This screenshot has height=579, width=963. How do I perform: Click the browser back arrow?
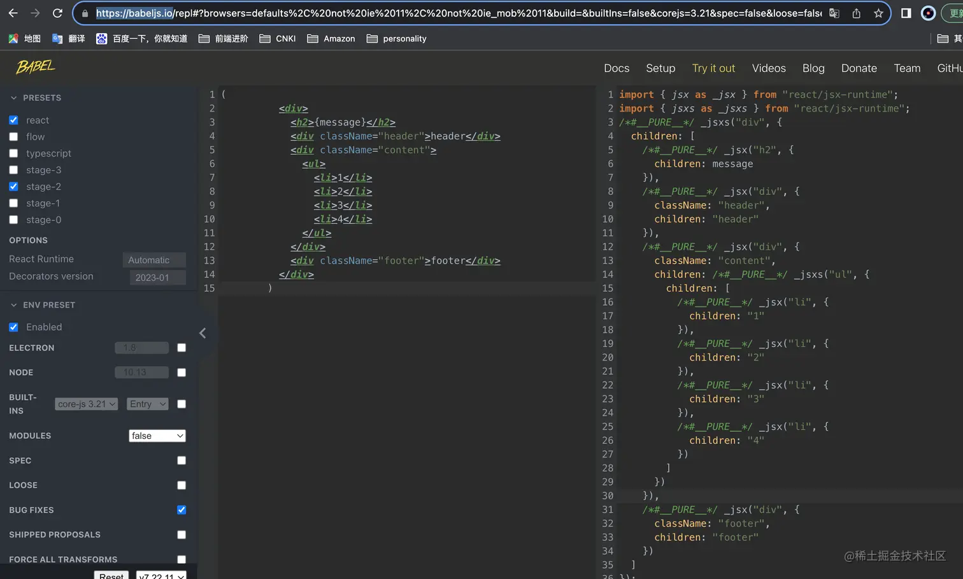(x=13, y=13)
